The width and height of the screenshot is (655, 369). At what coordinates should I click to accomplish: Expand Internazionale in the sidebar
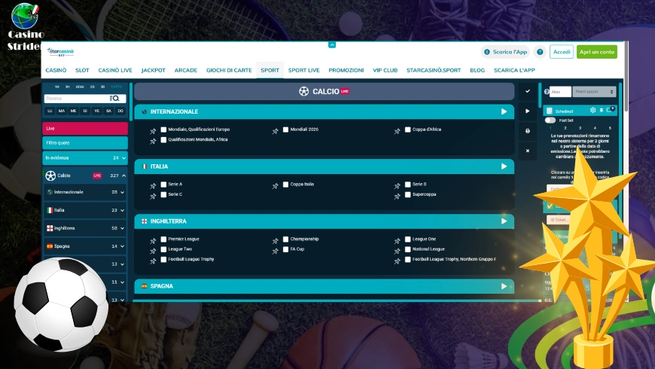pyautogui.click(x=122, y=192)
